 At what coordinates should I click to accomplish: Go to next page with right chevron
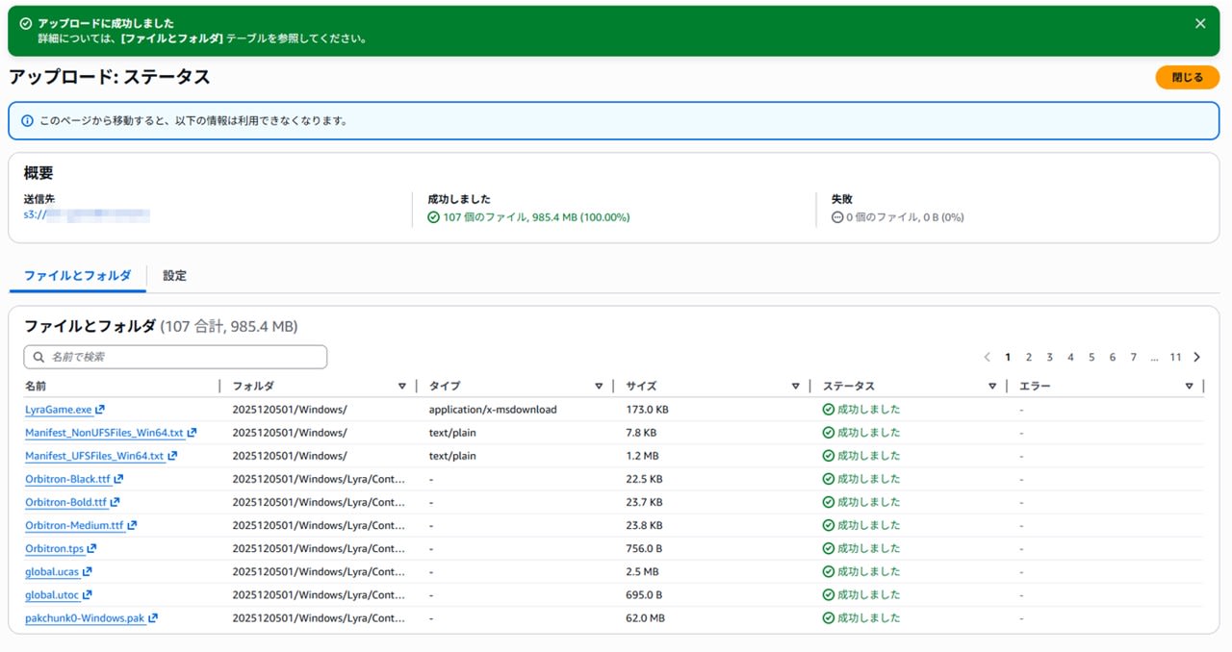point(1197,358)
